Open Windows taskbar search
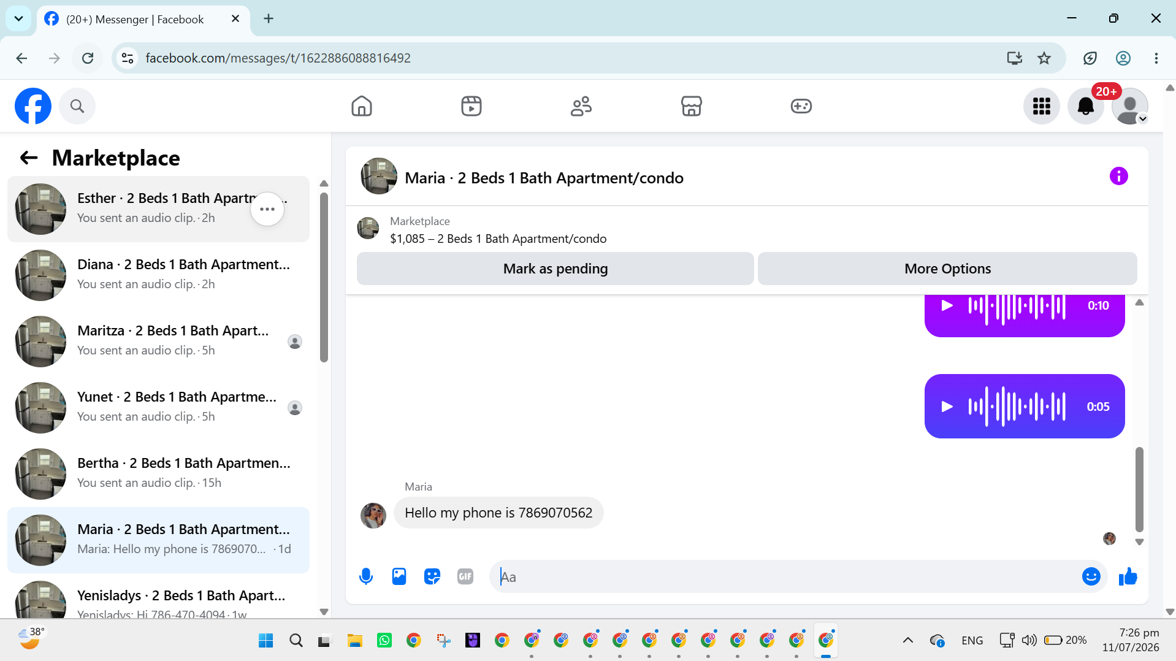The image size is (1176, 661). click(x=296, y=641)
